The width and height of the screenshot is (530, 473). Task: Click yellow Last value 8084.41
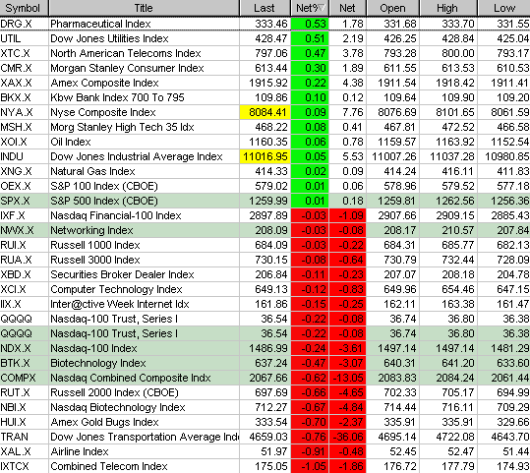(x=265, y=112)
